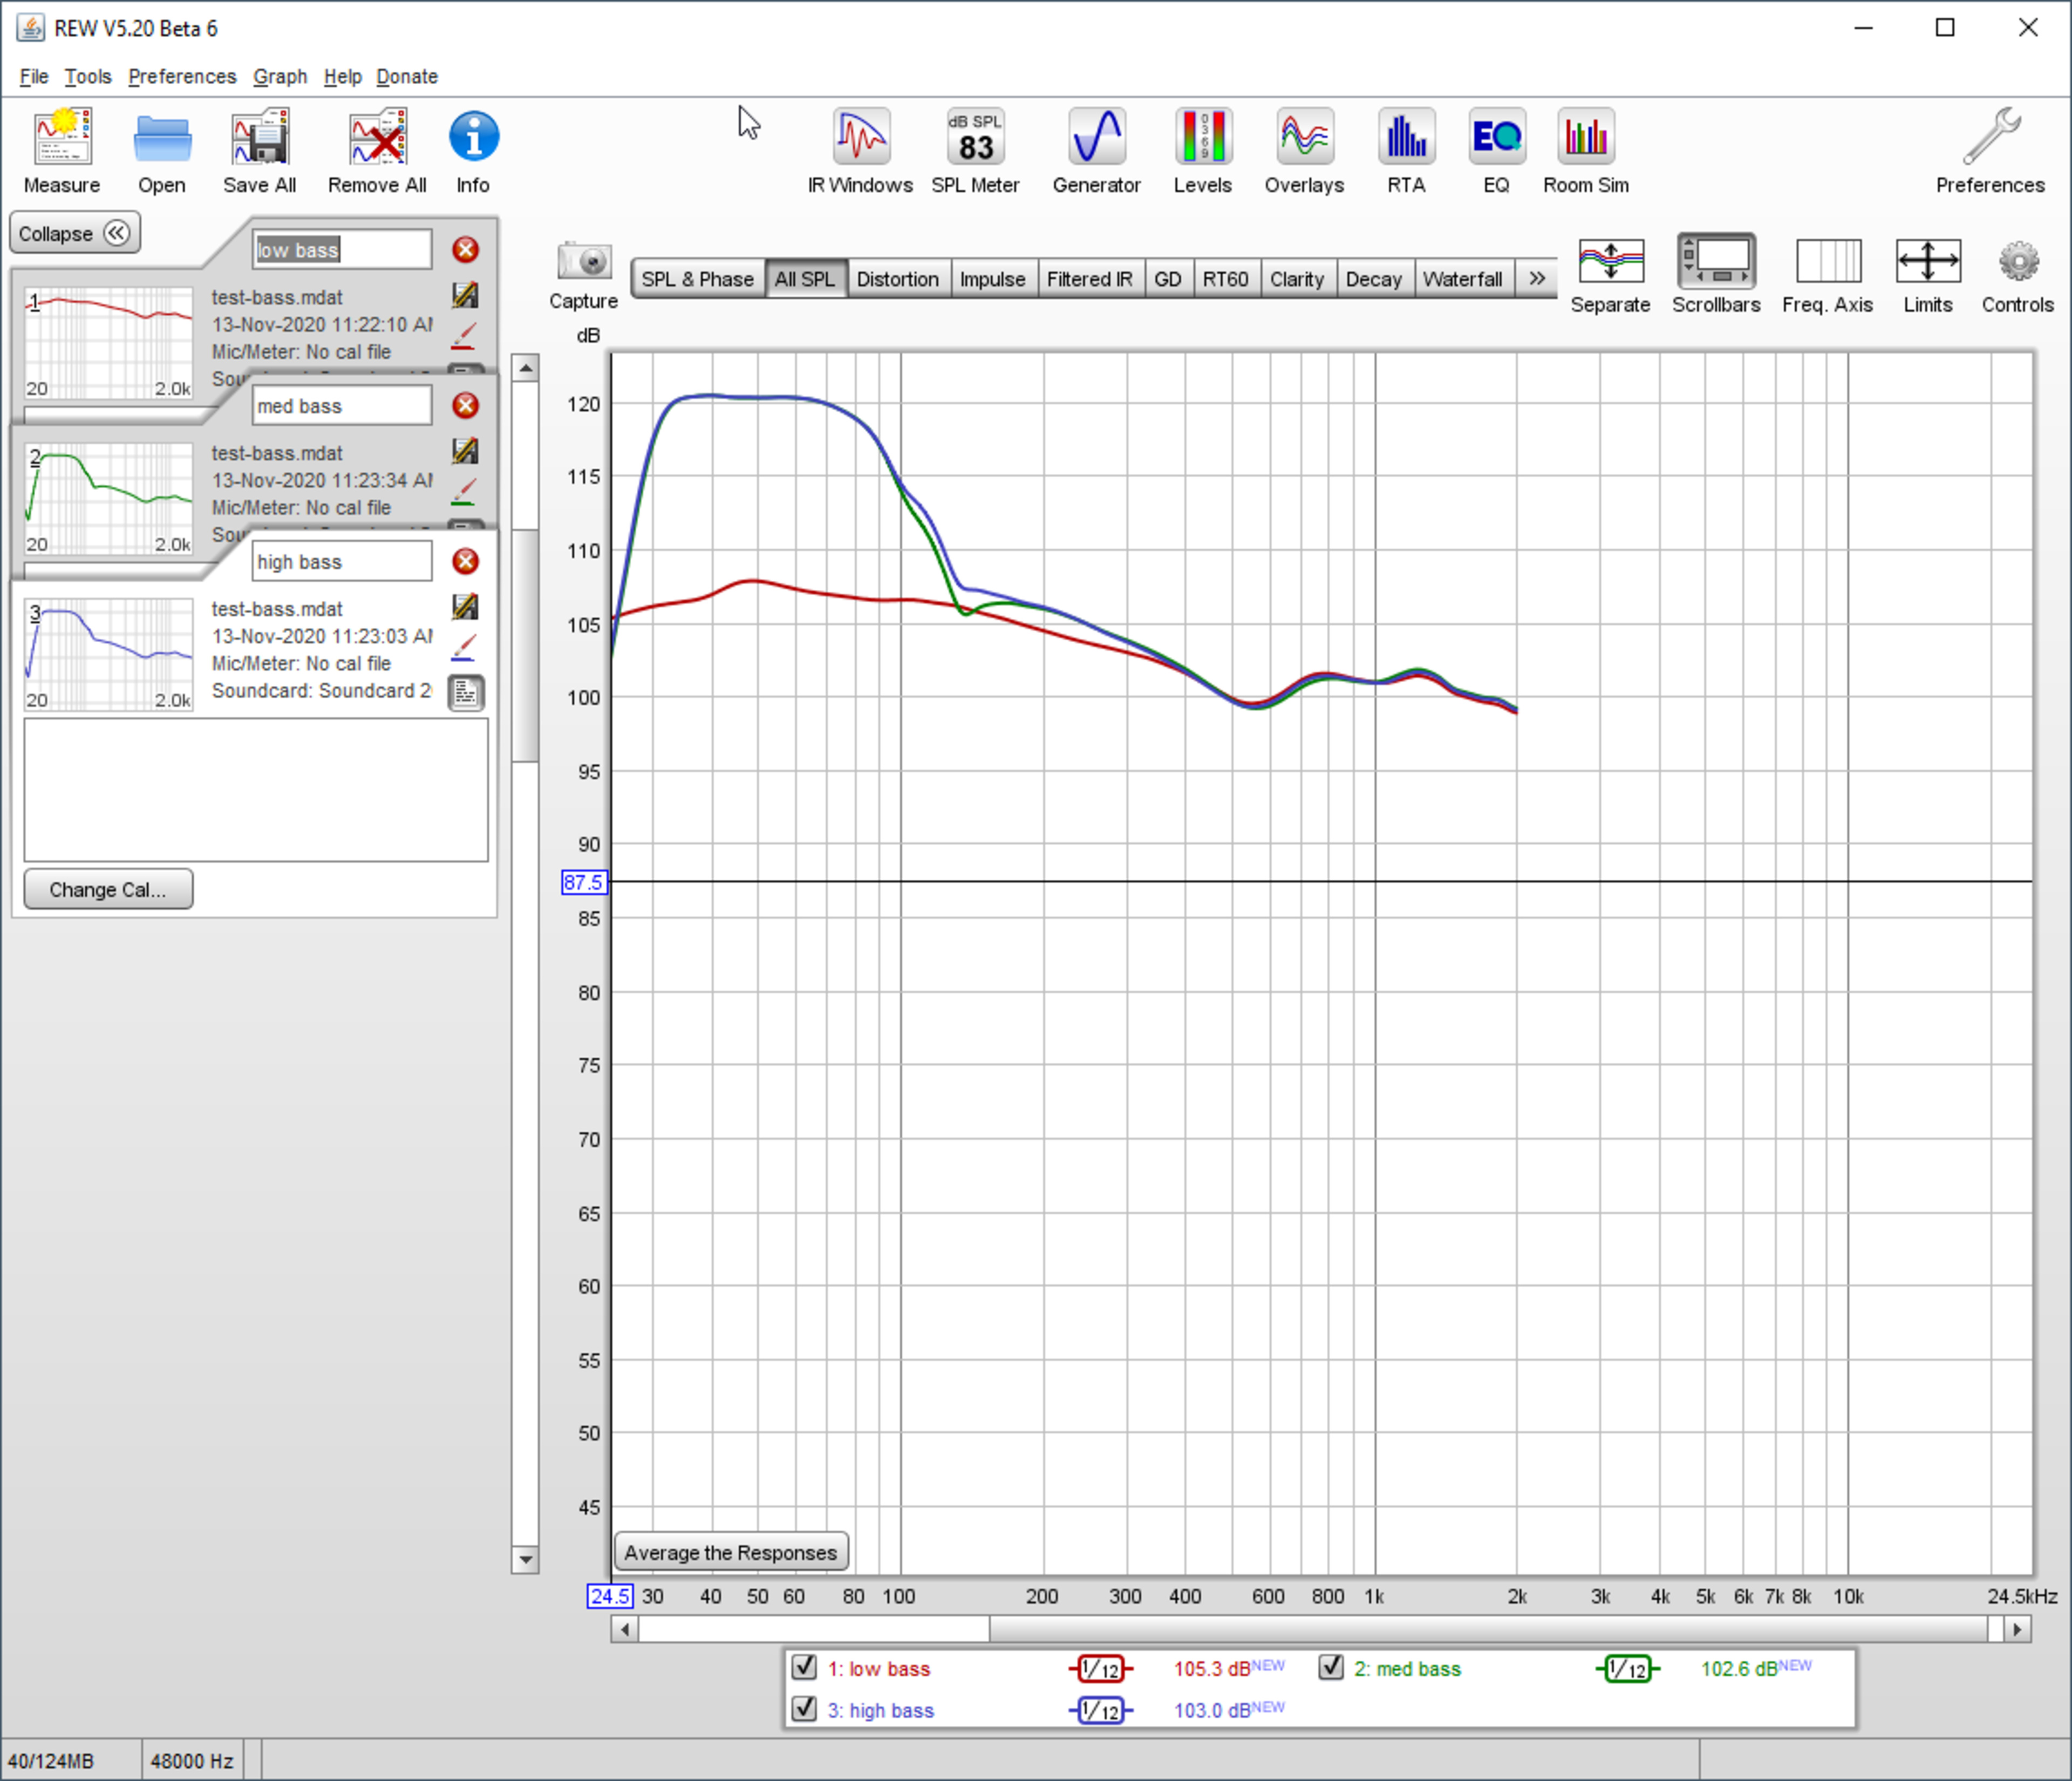Screen dimensions: 2072x1781
Task: Expand more graph tabs chevron
Action: click(1536, 279)
